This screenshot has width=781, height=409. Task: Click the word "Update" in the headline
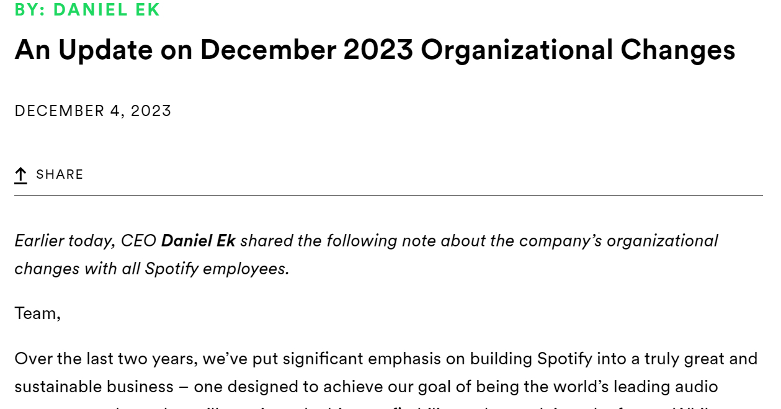click(105, 50)
